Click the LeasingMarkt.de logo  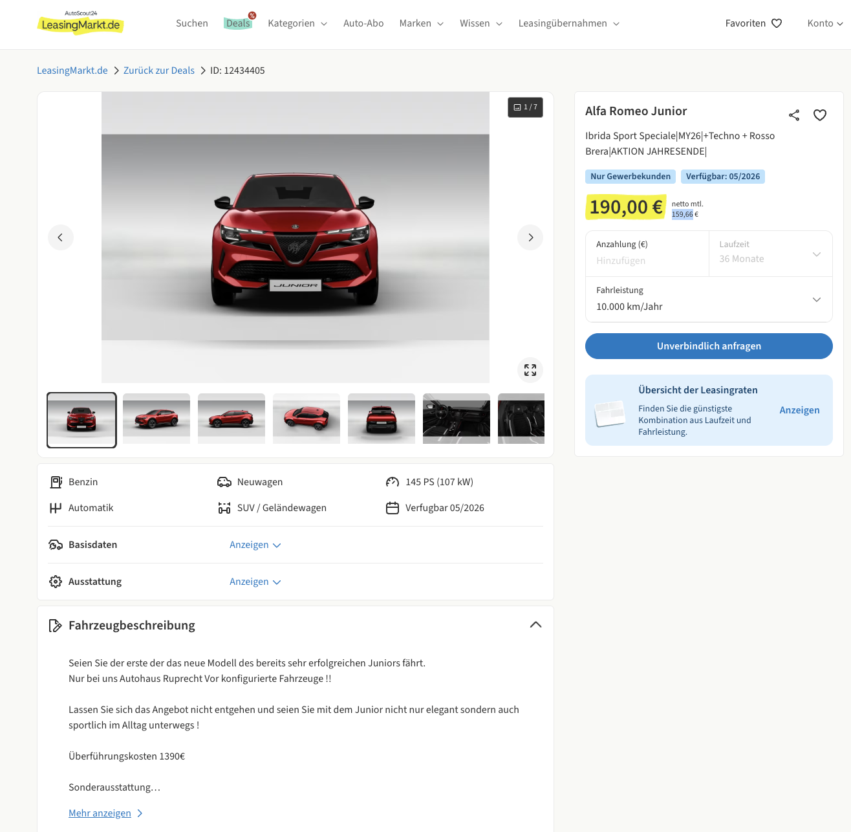pyautogui.click(x=81, y=24)
